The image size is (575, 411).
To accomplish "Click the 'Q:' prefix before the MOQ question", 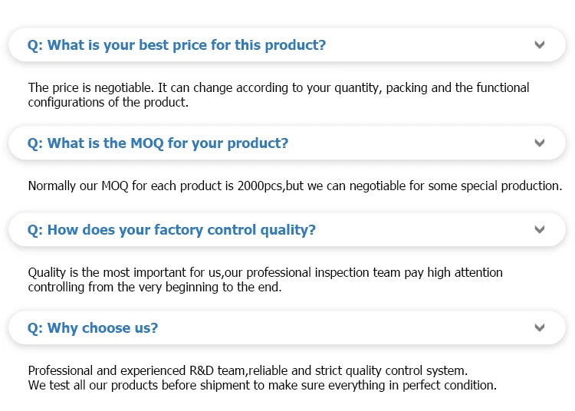I will click(x=35, y=143).
